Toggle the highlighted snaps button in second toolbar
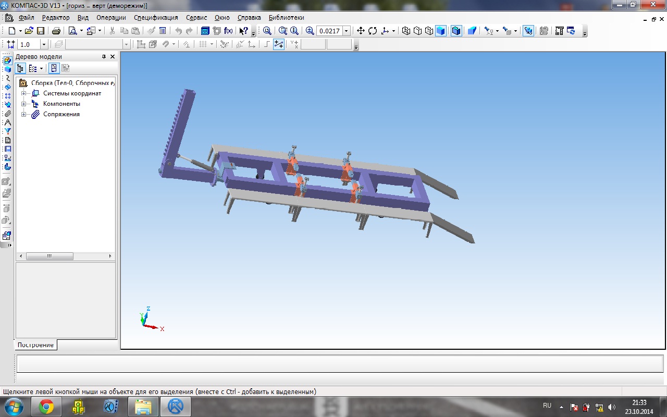 279,44
